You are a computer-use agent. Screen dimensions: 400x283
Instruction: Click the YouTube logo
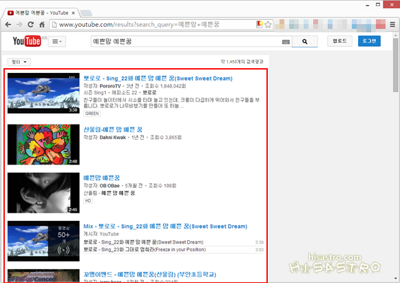click(27, 41)
